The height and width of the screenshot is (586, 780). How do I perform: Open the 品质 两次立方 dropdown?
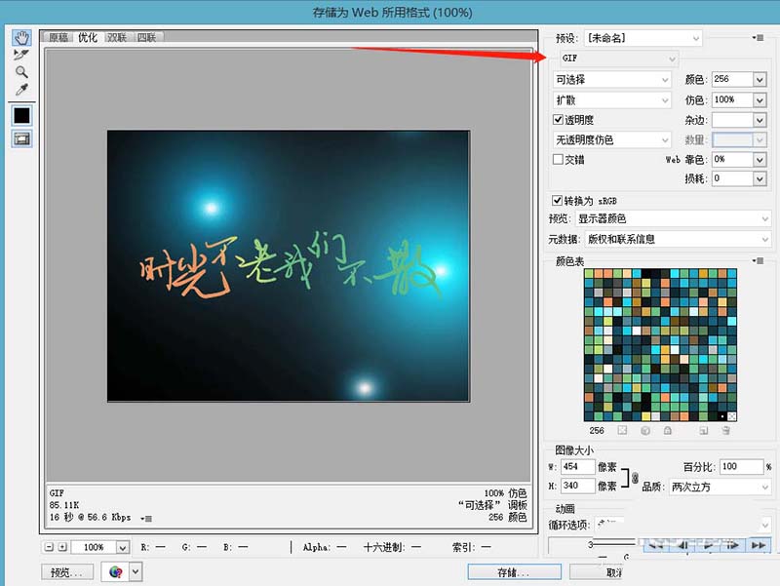[x=720, y=487]
